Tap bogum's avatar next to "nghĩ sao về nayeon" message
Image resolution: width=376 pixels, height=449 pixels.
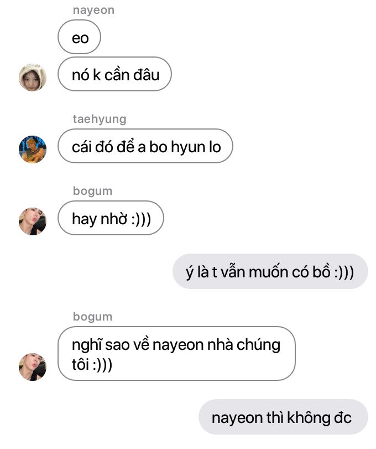33,367
